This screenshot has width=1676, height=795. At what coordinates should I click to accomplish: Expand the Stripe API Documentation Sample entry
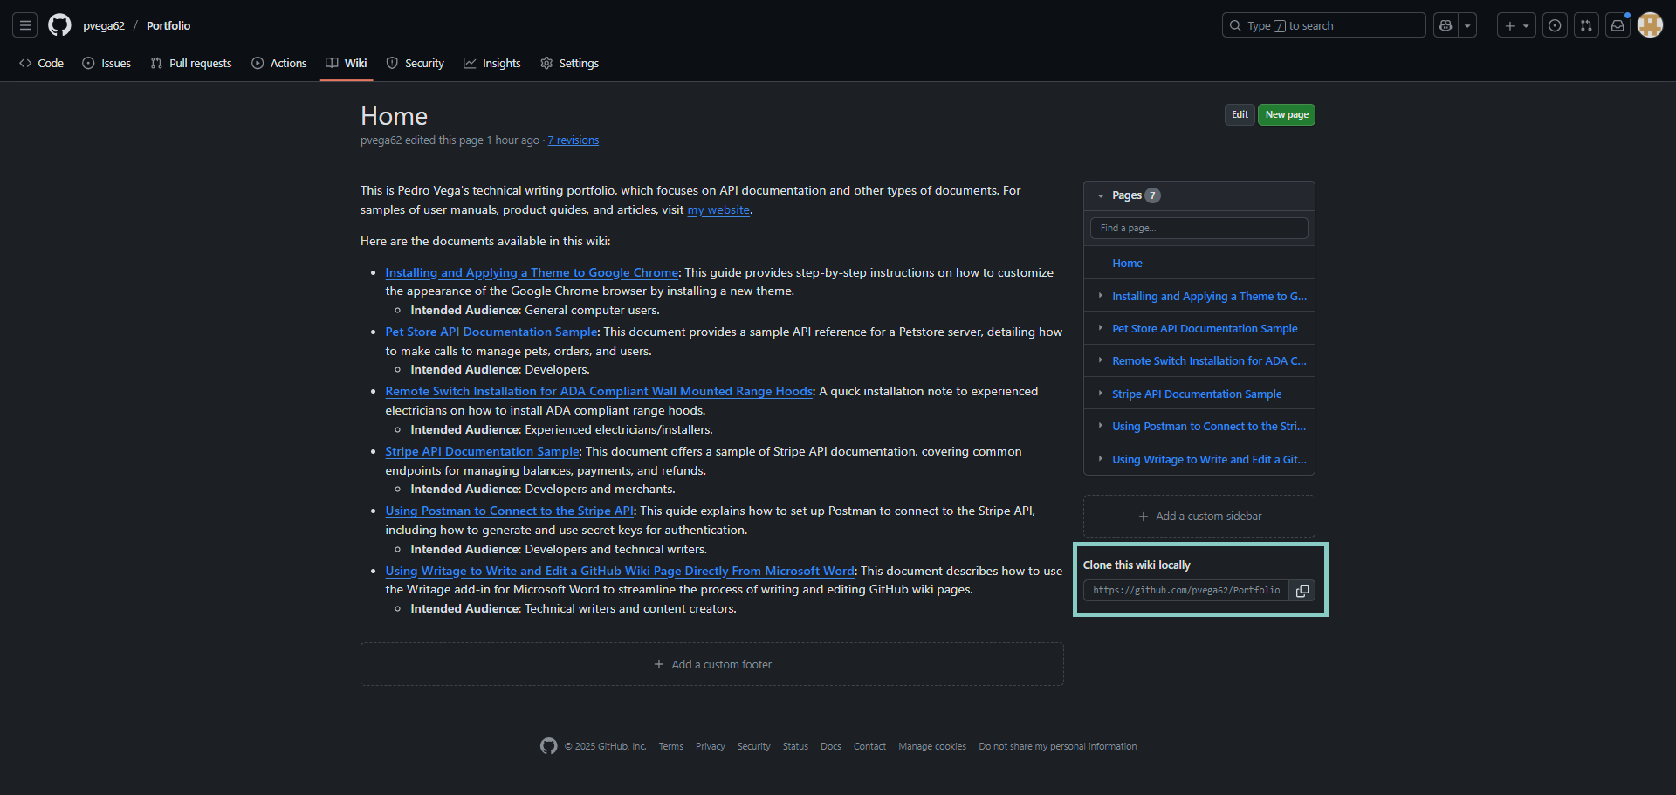[1099, 394]
